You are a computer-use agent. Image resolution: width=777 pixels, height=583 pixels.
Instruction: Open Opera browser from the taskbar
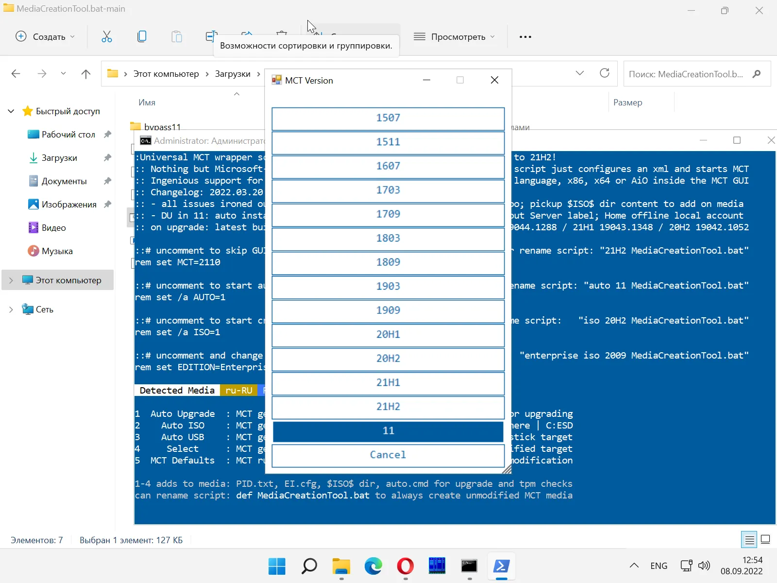(405, 566)
